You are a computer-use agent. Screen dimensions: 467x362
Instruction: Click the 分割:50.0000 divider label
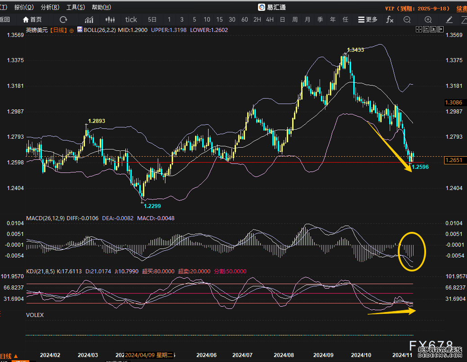230,271
